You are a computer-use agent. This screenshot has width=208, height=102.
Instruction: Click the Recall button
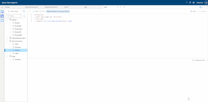(x=42, y=11)
